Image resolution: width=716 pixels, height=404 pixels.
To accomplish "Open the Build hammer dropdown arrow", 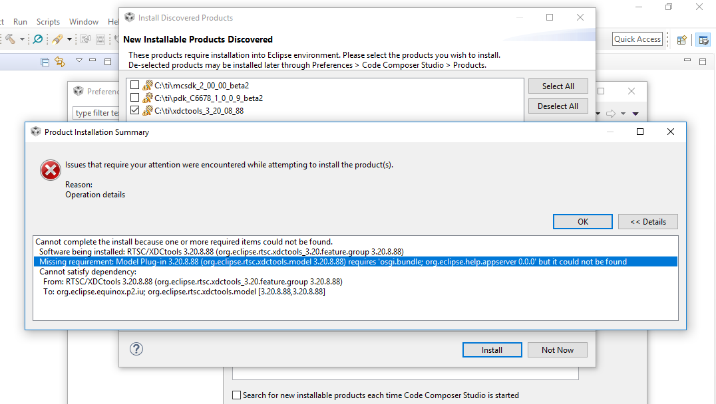I will 22,39.
